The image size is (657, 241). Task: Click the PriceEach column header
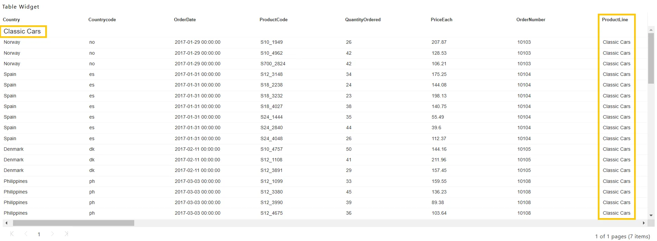click(x=441, y=19)
